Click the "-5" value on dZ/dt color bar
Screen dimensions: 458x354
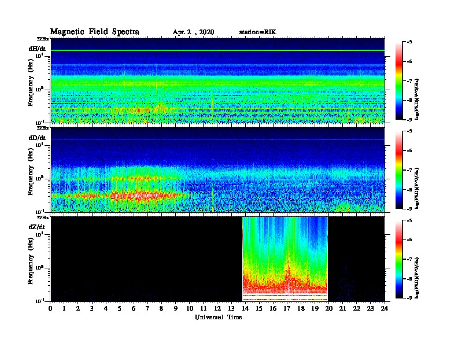pos(409,220)
